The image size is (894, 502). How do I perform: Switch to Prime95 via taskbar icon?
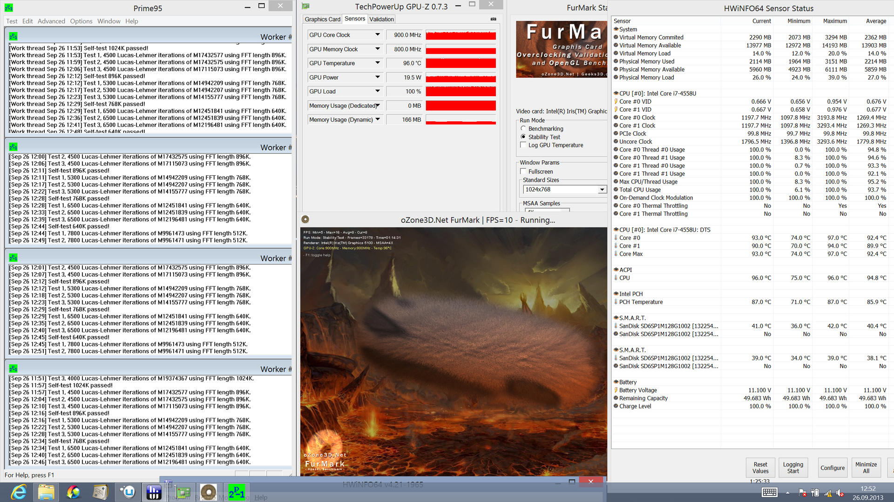click(x=237, y=492)
